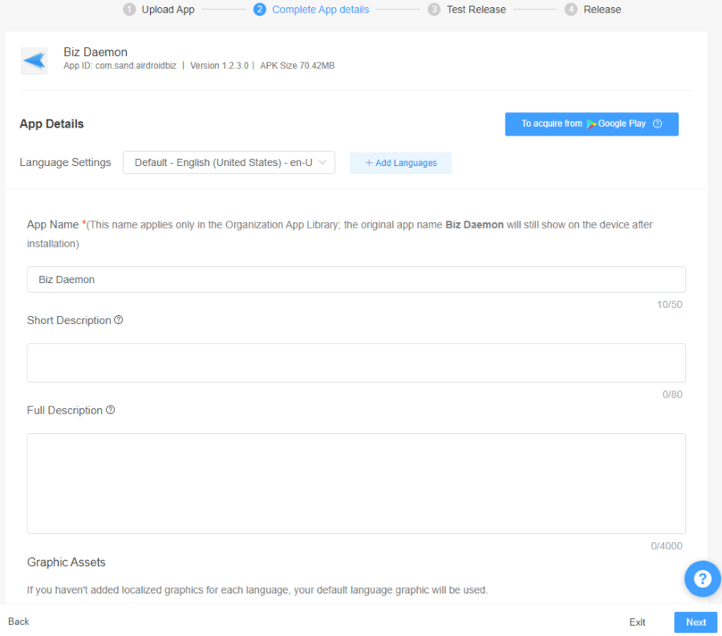Click the step 4 Release circle

point(571,10)
